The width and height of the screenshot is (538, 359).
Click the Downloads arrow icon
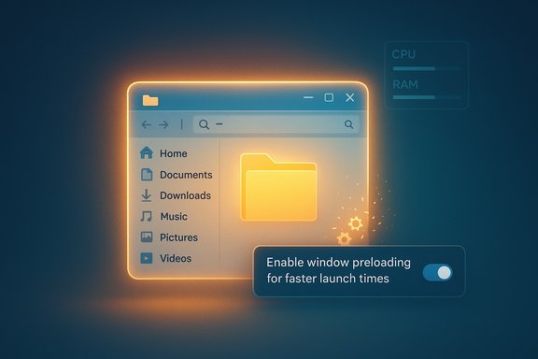tap(147, 195)
